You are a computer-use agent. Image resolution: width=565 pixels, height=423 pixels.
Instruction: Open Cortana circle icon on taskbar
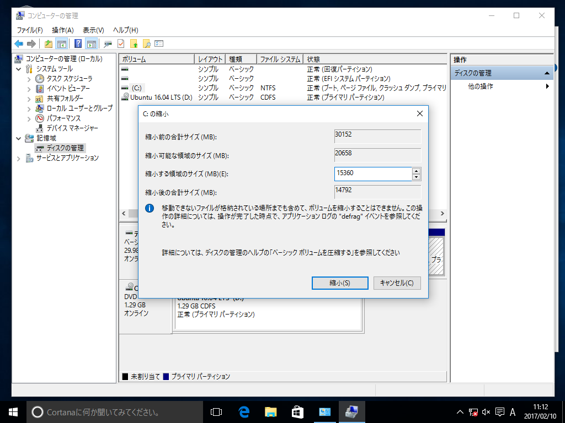(38, 412)
